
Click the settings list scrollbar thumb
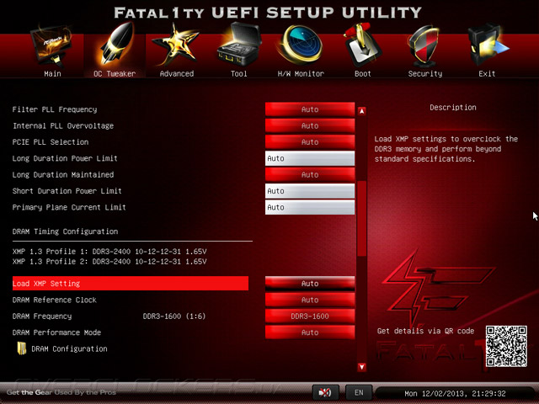click(361, 219)
